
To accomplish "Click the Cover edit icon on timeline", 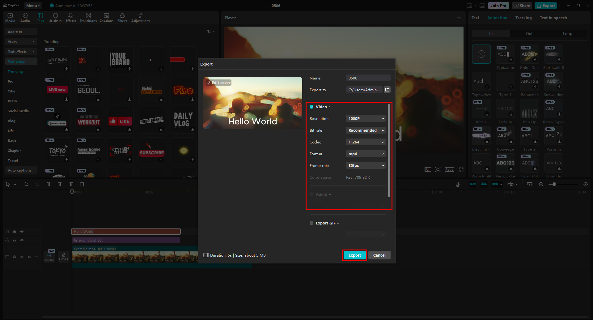I will click(x=64, y=257).
